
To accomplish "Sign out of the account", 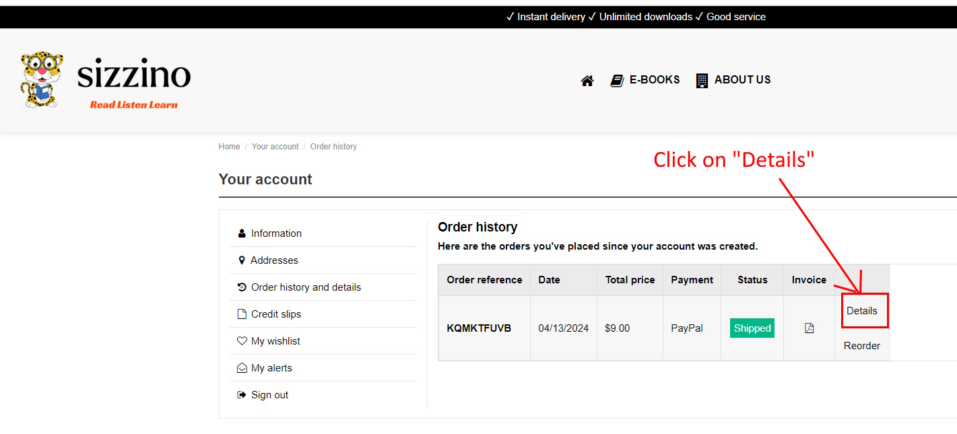I will [x=269, y=395].
